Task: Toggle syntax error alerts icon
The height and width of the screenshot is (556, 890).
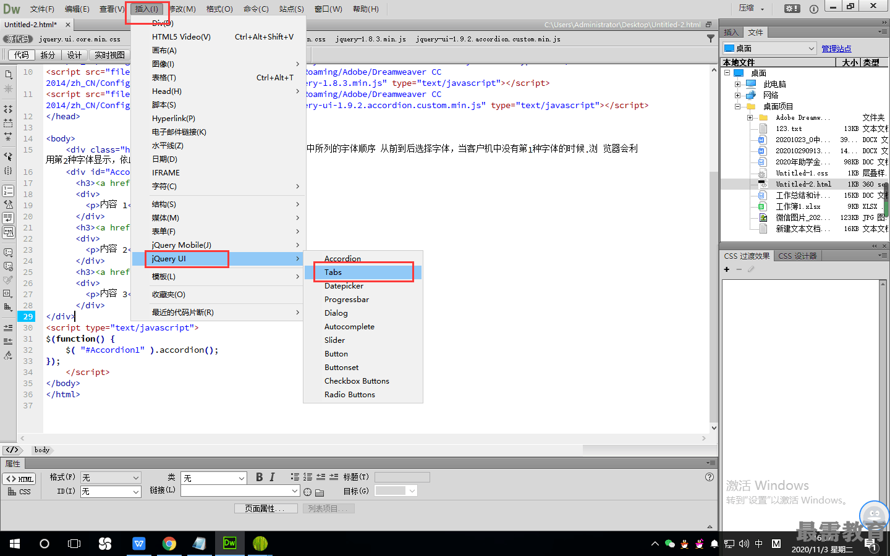Action: [8, 232]
